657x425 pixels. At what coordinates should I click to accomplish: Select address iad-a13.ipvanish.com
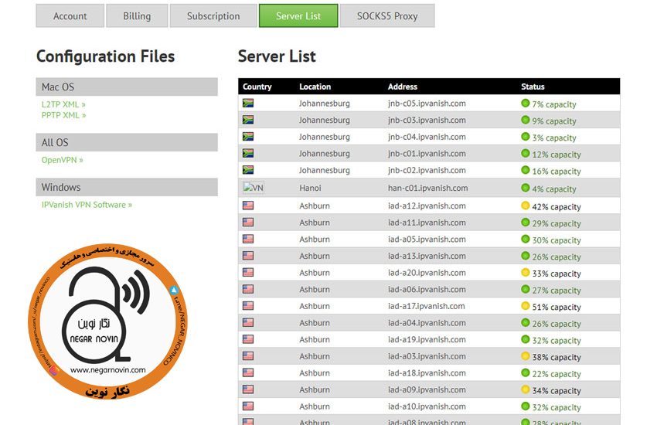coord(427,257)
